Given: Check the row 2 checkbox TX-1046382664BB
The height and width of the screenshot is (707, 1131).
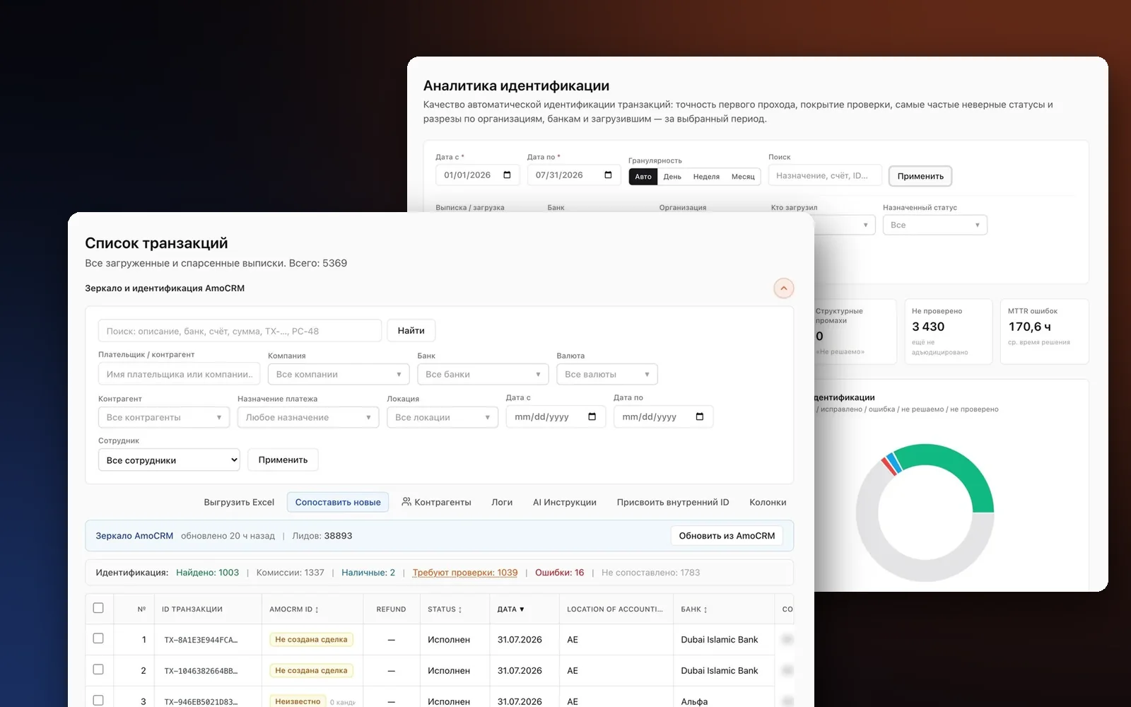Looking at the screenshot, I should [x=98, y=670].
